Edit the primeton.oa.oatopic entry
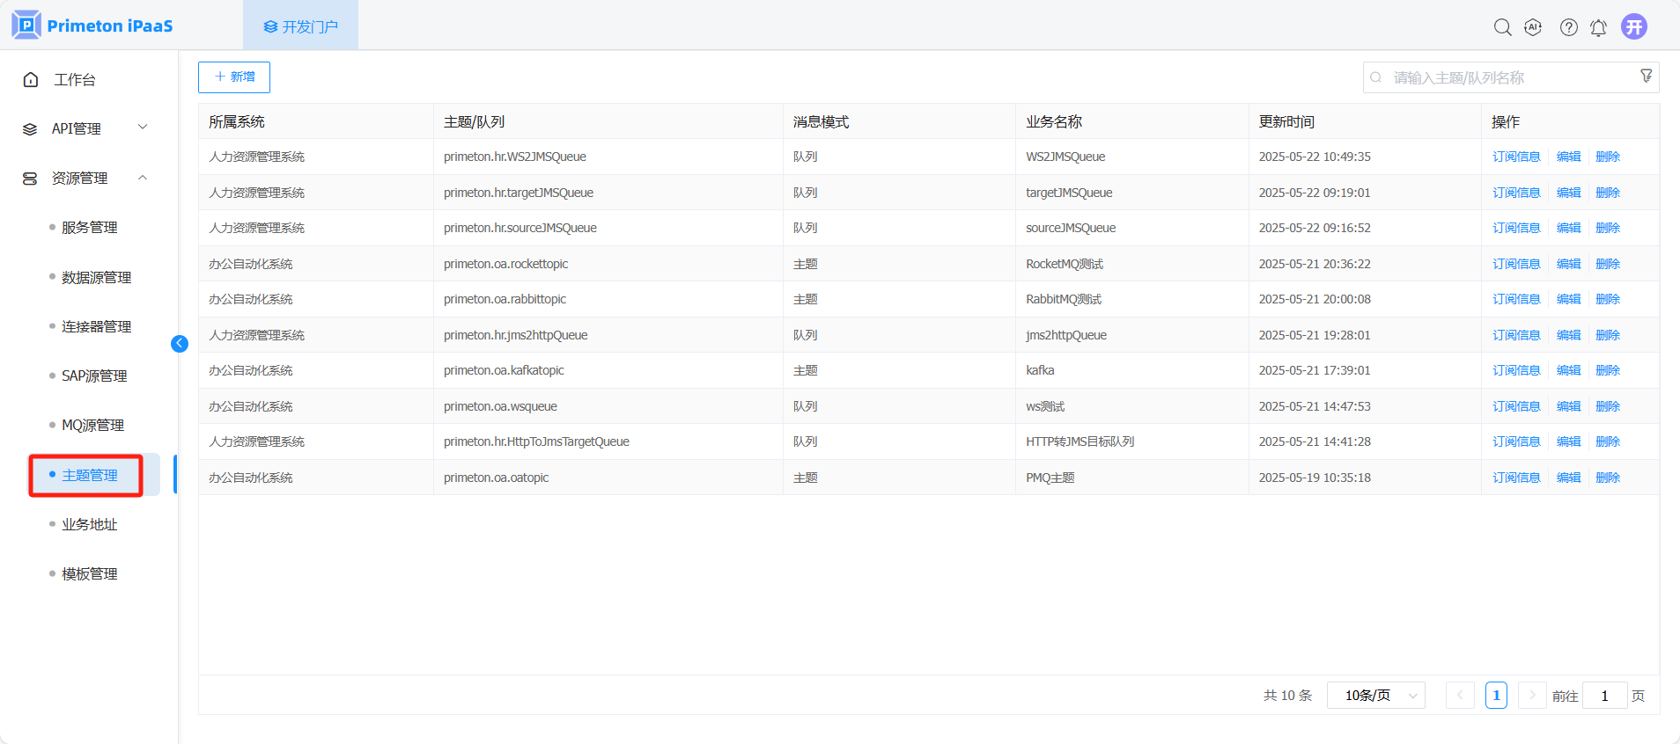The image size is (1680, 744). coord(1568,478)
